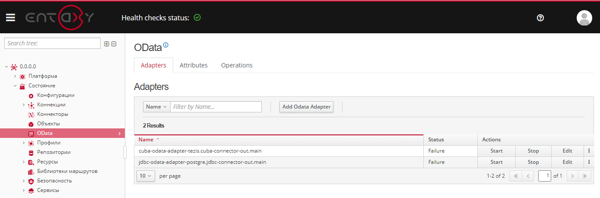Select the OData tree item
Screen dimensions: 600x198
[62, 134]
